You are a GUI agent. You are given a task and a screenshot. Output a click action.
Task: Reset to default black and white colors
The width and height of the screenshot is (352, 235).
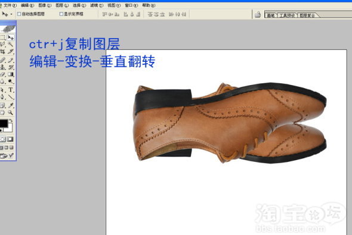click(1, 130)
